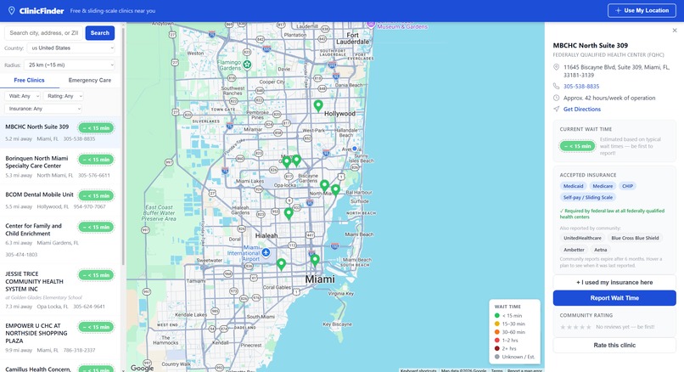This screenshot has width=684, height=372.
Task: Click wait badge for JESSIE TRICE entry
Action: click(x=97, y=275)
